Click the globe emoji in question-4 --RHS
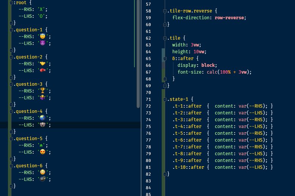295x196 pixels. click(x=43, y=118)
